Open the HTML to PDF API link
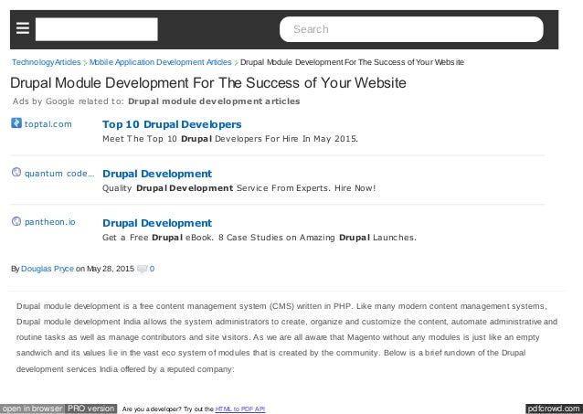This screenshot has width=583, height=414. pos(240,409)
